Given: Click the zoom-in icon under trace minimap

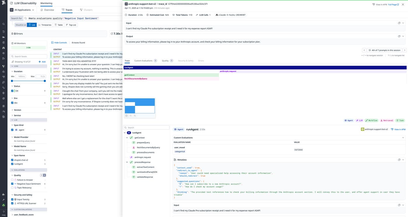Looking at the screenshot, I should pyautogui.click(x=135, y=116).
